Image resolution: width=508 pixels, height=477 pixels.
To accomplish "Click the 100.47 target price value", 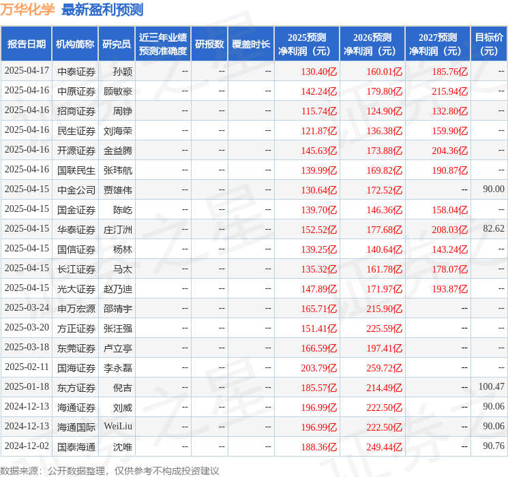I will tap(491, 387).
